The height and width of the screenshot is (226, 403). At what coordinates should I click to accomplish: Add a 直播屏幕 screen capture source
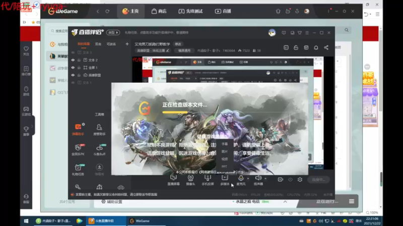173,180
